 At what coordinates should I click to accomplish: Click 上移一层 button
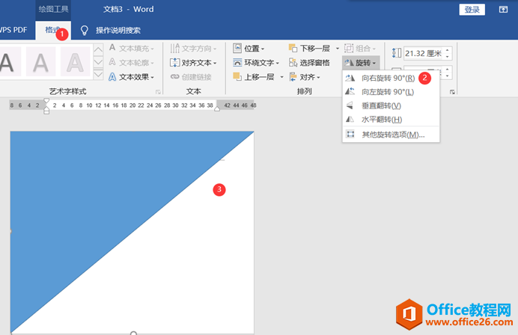click(254, 77)
